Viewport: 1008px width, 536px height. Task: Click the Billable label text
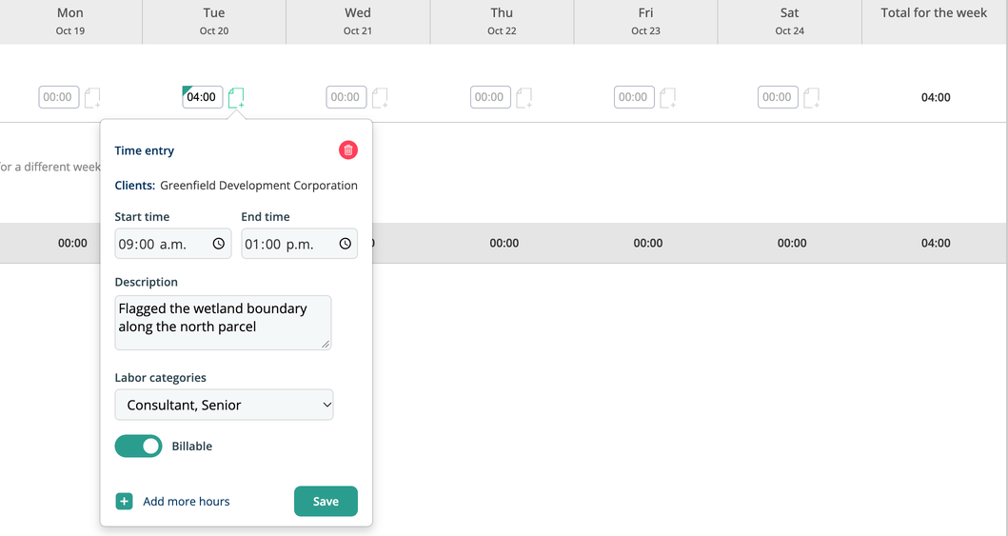click(x=191, y=446)
